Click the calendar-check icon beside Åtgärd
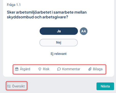The image size is (116, 93). pyautogui.click(x=17, y=69)
